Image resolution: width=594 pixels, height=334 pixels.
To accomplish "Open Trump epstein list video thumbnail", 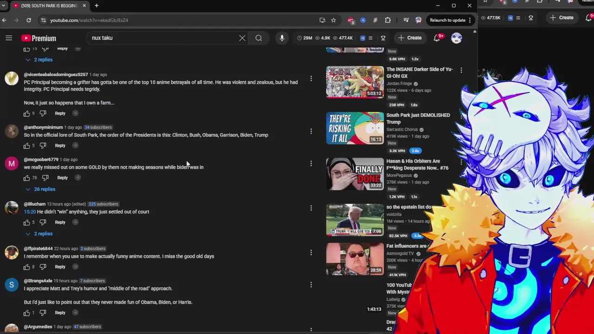I will pos(355,220).
